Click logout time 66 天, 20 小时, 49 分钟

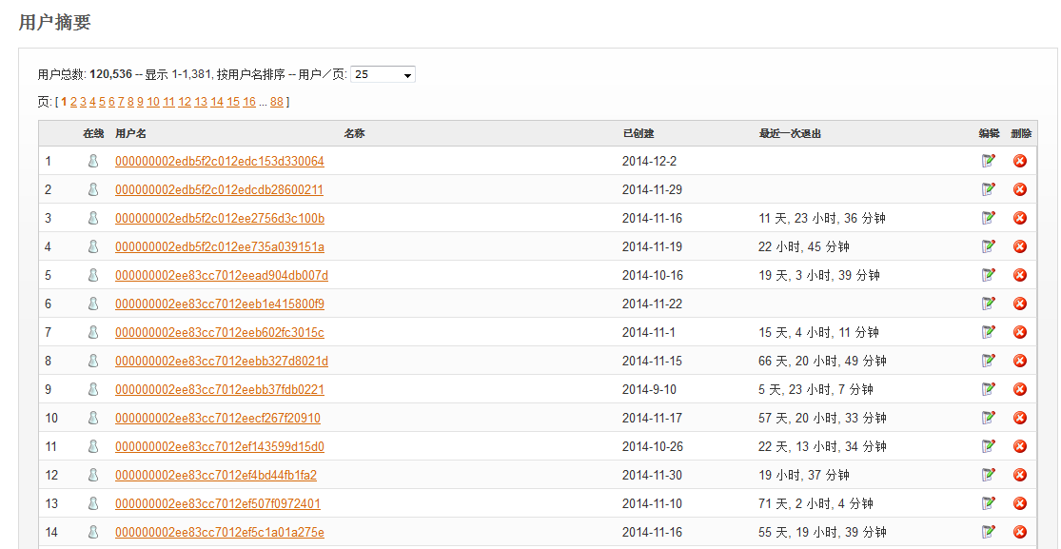pyautogui.click(x=822, y=361)
